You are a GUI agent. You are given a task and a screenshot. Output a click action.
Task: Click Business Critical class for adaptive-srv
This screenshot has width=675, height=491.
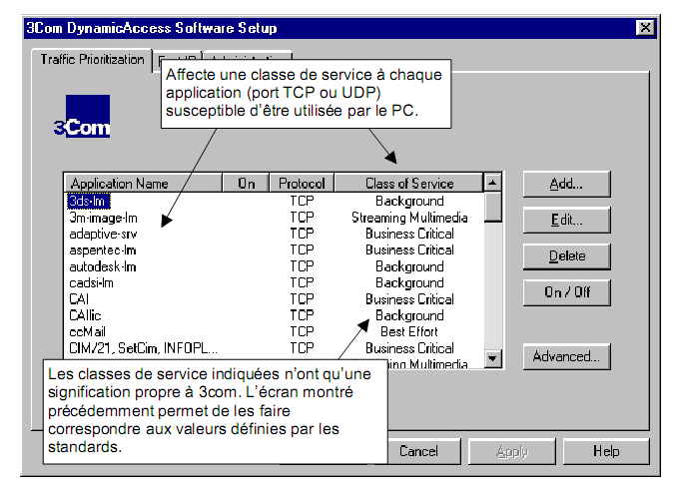[409, 234]
